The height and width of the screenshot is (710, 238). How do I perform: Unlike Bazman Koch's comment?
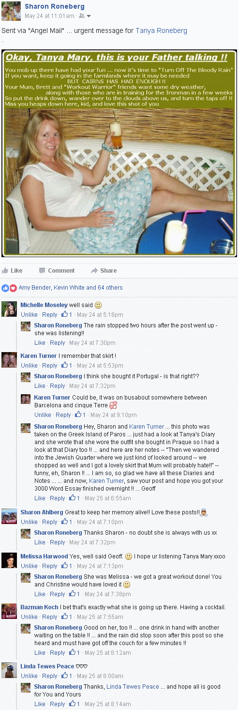coord(29,617)
